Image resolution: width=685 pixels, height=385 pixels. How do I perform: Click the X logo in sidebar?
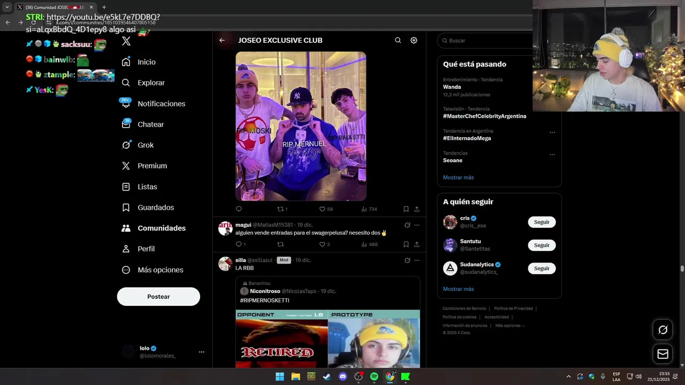click(x=126, y=41)
